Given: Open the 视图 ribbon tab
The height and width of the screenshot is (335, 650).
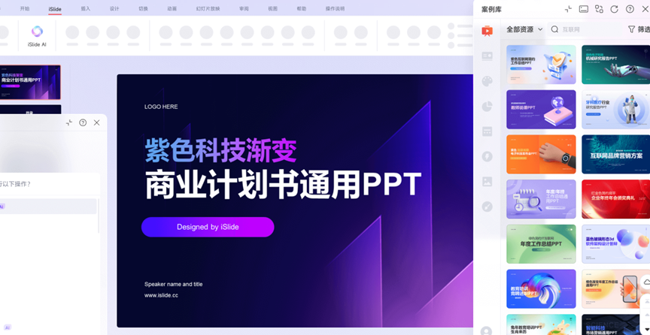Looking at the screenshot, I should pyautogui.click(x=273, y=9).
